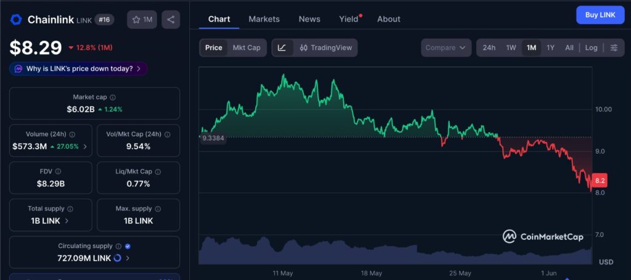Open "Why is LINK's price down today?"
The width and height of the screenshot is (631, 280).
tap(78, 68)
